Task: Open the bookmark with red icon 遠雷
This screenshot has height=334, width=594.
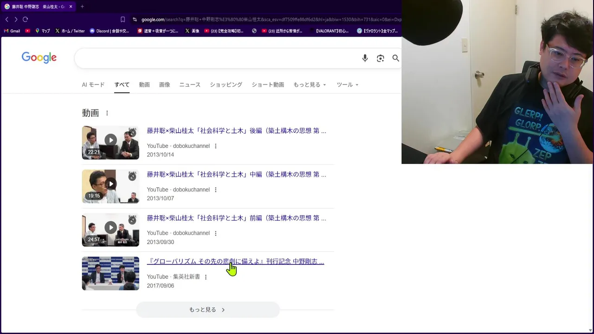Action: click(x=158, y=31)
